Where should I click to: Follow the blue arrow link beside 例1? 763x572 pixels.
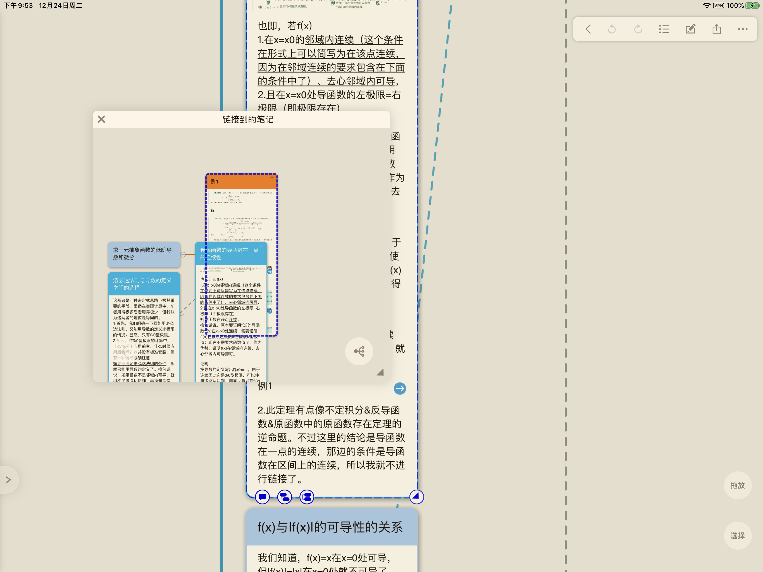pos(400,389)
